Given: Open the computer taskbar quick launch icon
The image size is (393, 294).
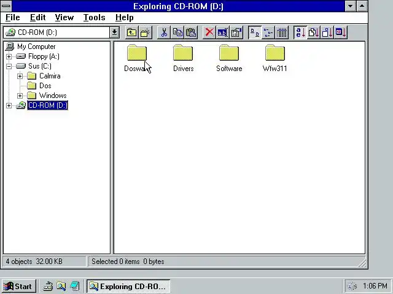Looking at the screenshot, I should 75,286.
